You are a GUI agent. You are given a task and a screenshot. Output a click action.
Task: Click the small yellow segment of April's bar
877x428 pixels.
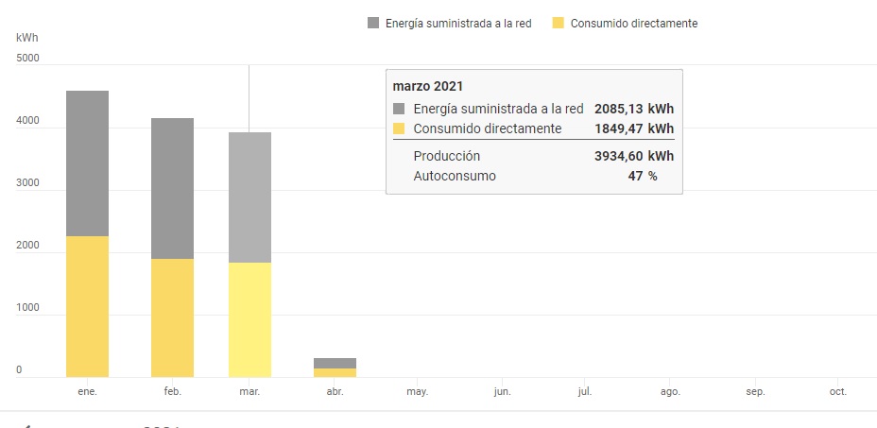click(335, 373)
